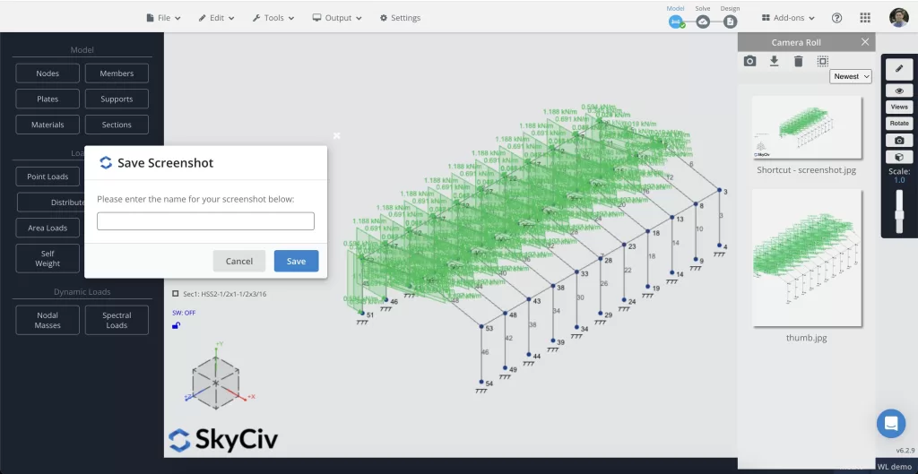918x474 pixels.
Task: Expand the Output menu
Action: 337,18
